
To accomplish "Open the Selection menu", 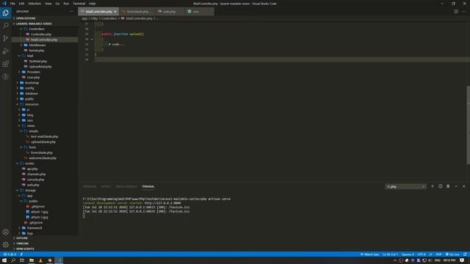I will [35, 4].
